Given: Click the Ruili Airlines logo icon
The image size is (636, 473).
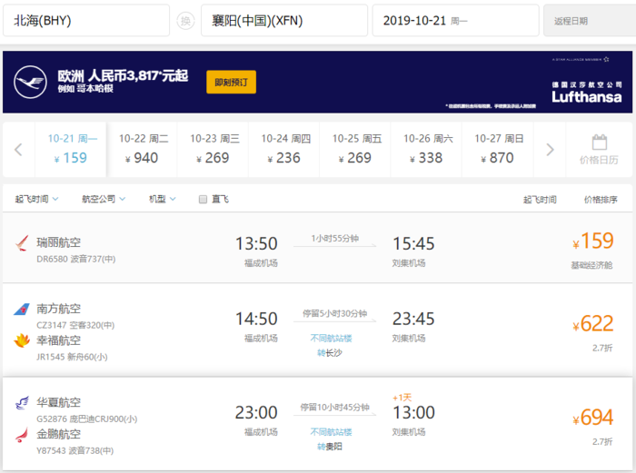Looking at the screenshot, I should 22,243.
